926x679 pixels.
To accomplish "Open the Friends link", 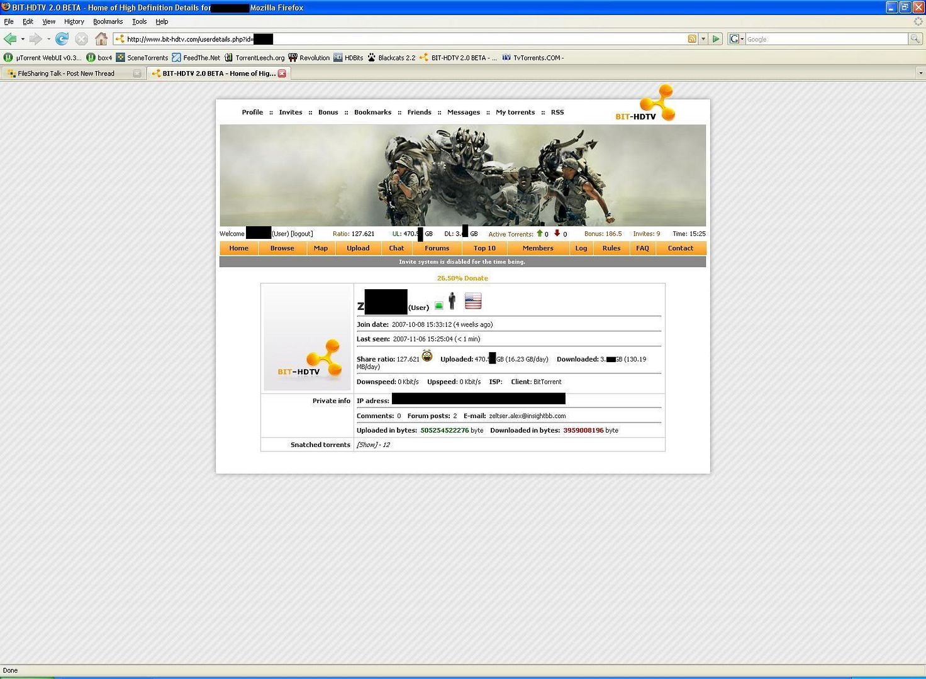I will tap(419, 113).
